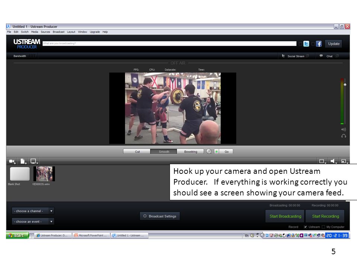Click the What are you broadcasting field
The image size is (357, 268).
170,44
